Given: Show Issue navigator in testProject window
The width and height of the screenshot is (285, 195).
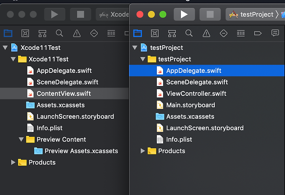Looking at the screenshot, I should tap(206, 33).
